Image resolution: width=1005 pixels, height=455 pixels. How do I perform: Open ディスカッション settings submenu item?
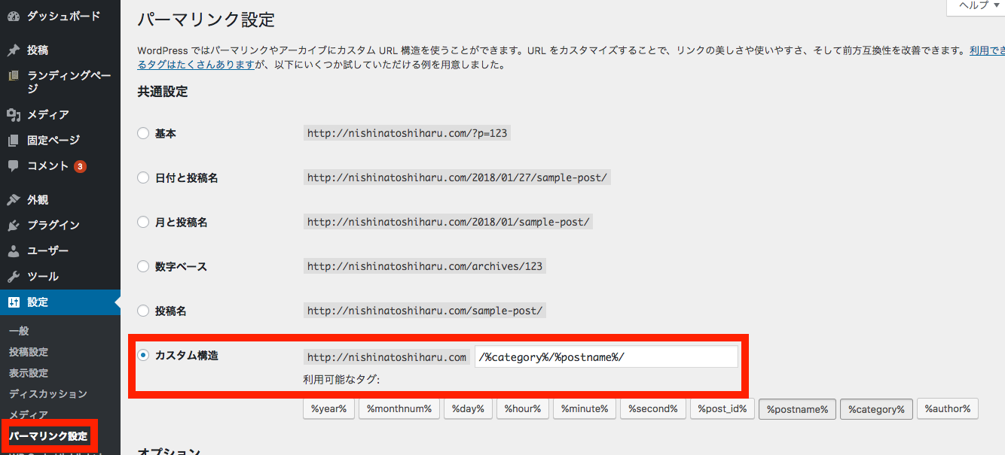click(x=48, y=394)
